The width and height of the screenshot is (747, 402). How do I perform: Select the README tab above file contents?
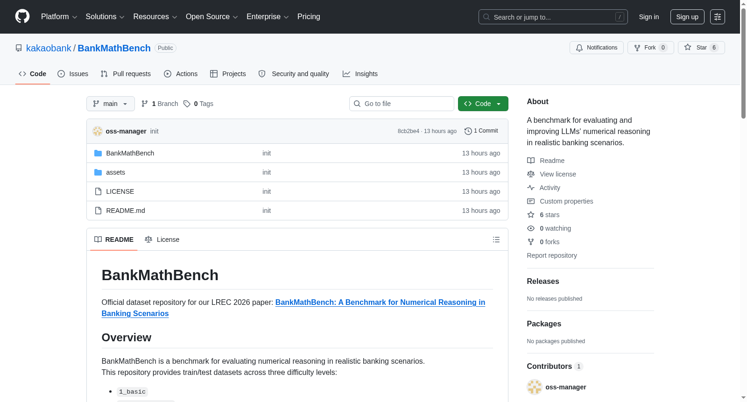tap(114, 240)
